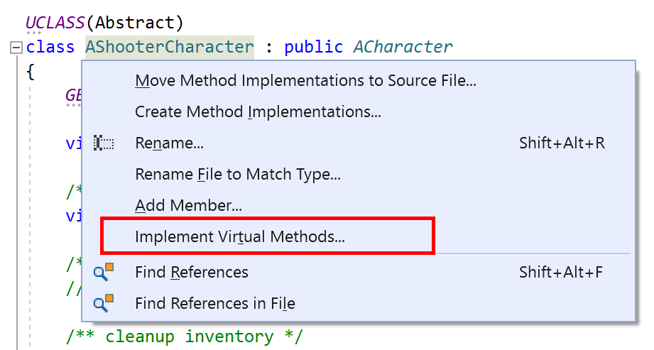Click the Find References in File icon
Viewport: 654px width, 350px height.
click(104, 304)
